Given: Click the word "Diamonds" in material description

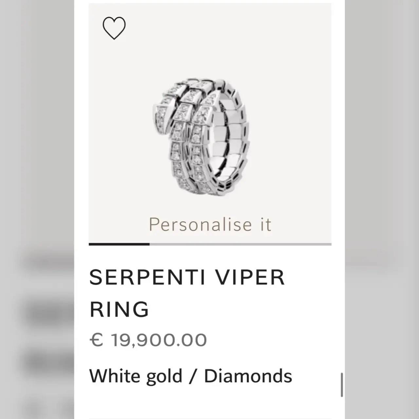Looking at the screenshot, I should [248, 376].
